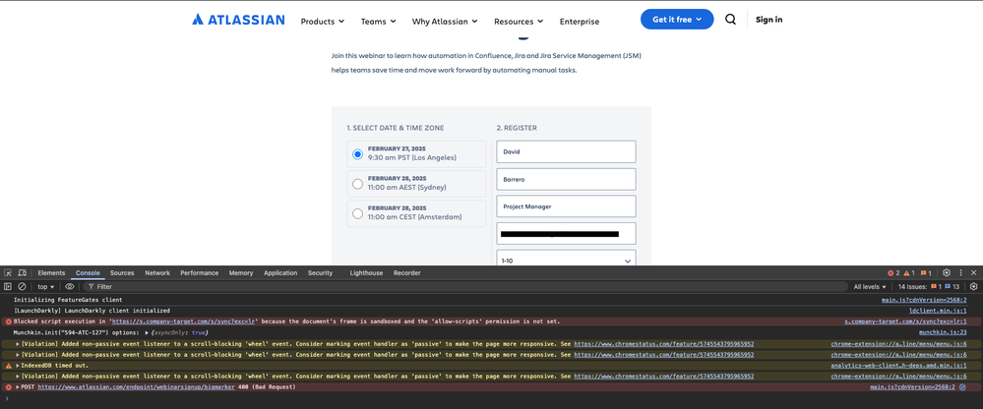
Task: Click the 'Get it free' button
Action: pos(677,20)
